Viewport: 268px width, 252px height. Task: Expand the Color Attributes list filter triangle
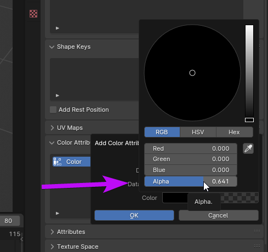58,213
